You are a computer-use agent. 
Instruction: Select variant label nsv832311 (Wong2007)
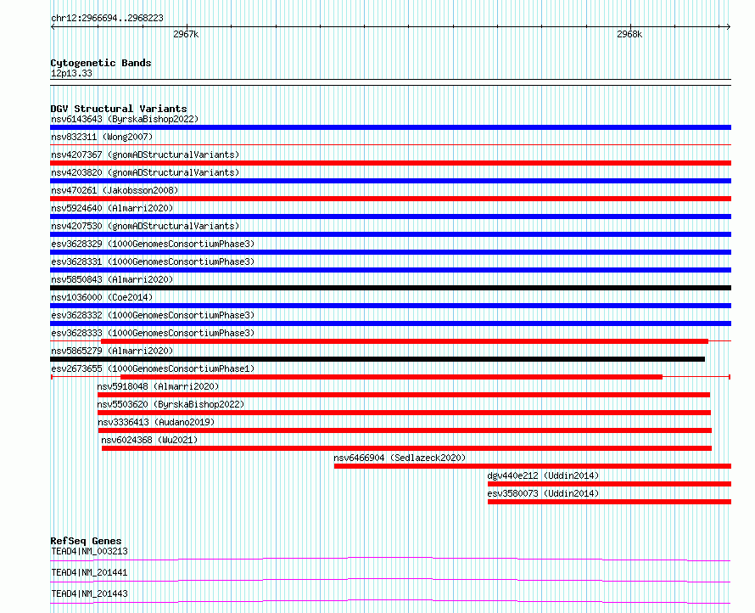tap(102, 137)
